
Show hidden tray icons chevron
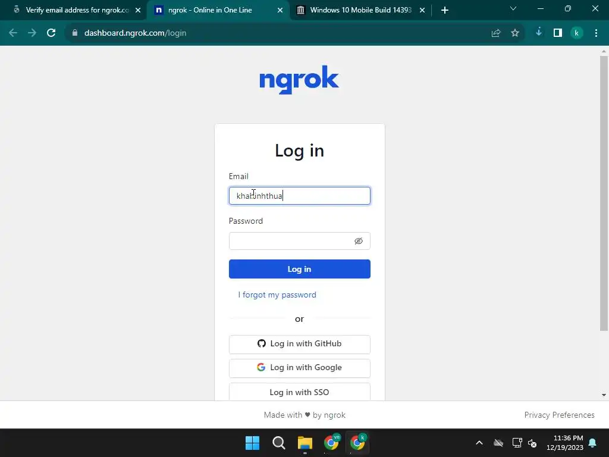[479, 443]
